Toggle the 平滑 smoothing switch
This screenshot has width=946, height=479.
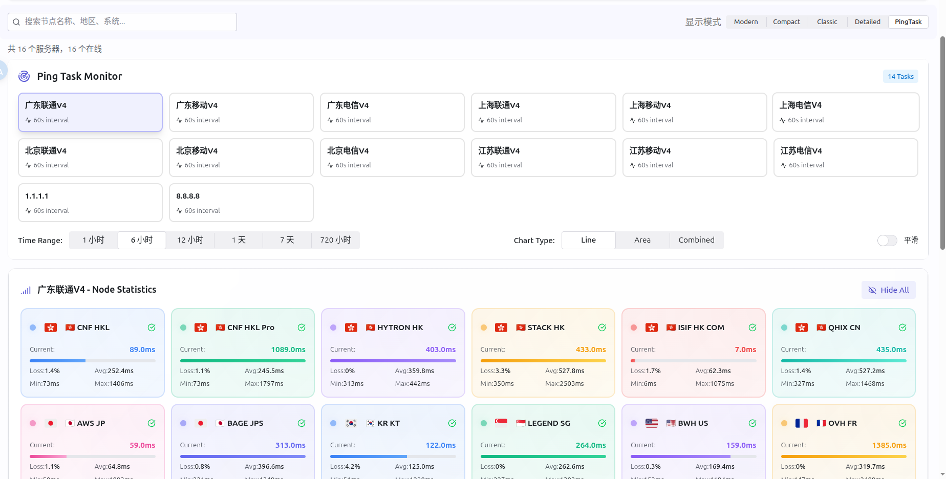tap(887, 241)
